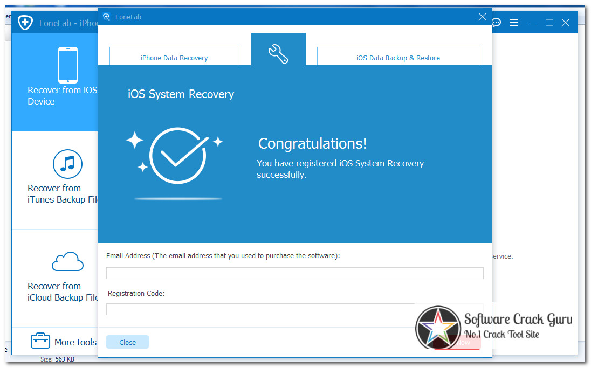591x368 pixels.
Task: Click the Recover from iOS Device label
Action: pyautogui.click(x=62, y=96)
